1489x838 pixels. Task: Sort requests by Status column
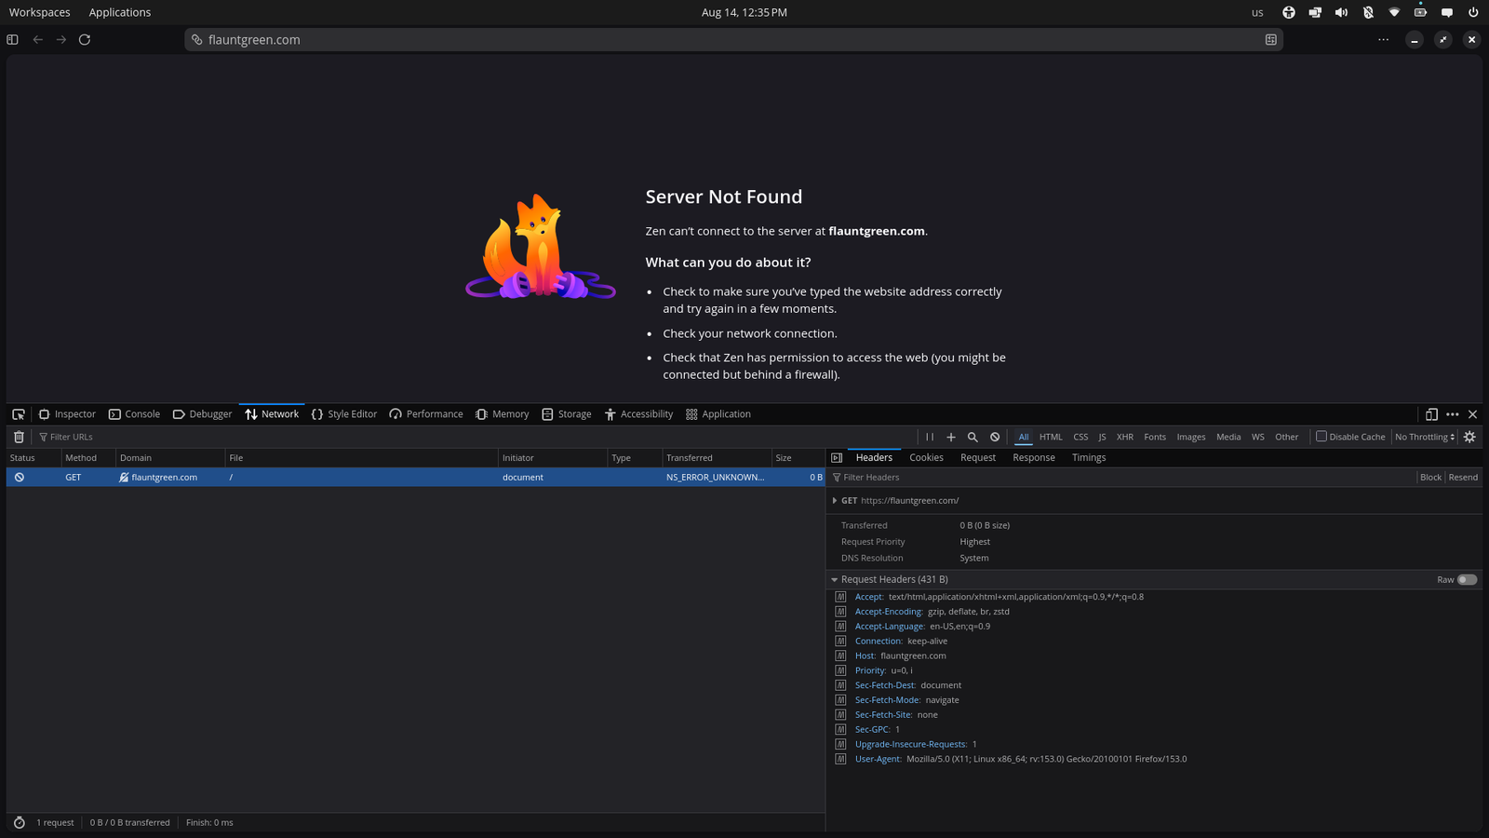(34, 458)
